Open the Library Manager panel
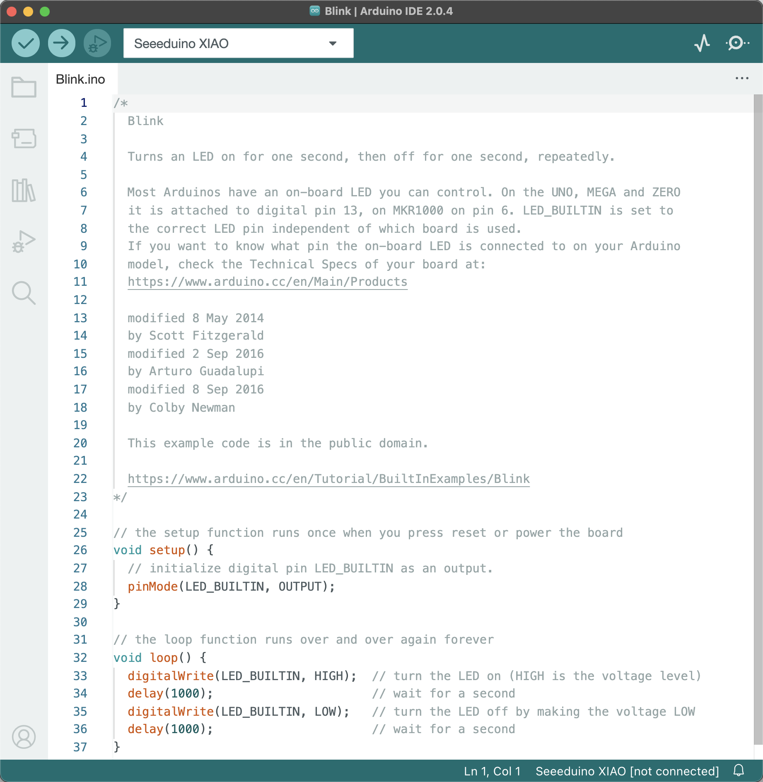 [24, 191]
